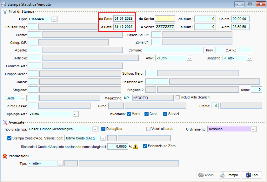Uncheck the Dettagliata checkbox
The image size is (267, 182).
pos(103,129)
